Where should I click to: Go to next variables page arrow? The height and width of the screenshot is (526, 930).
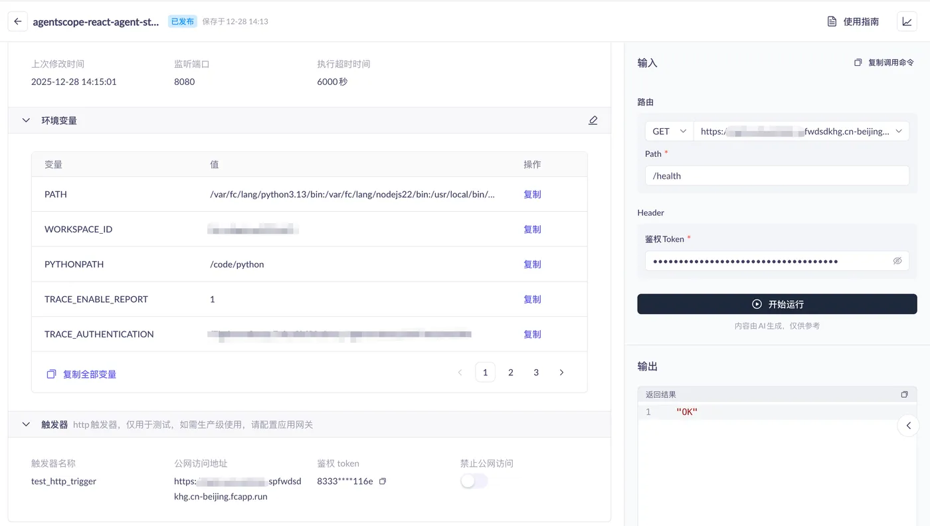pos(561,373)
